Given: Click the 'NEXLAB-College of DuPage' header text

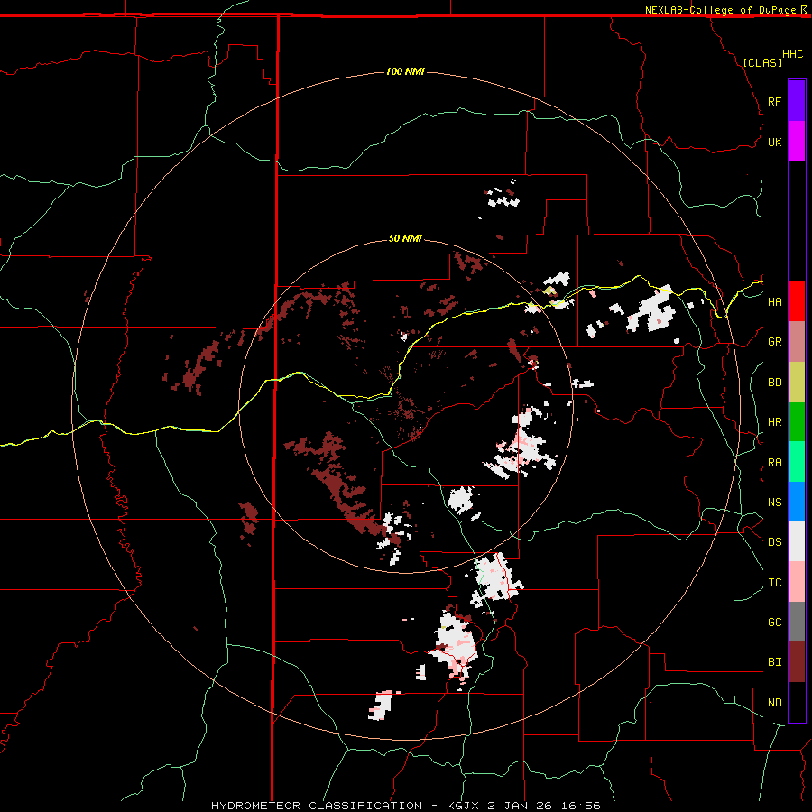Looking at the screenshot, I should pyautogui.click(x=720, y=10).
